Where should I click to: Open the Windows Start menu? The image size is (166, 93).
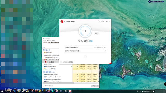(2, 91)
